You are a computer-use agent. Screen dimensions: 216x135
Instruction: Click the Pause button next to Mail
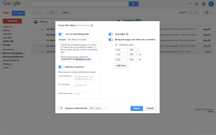[x=18, y=13]
